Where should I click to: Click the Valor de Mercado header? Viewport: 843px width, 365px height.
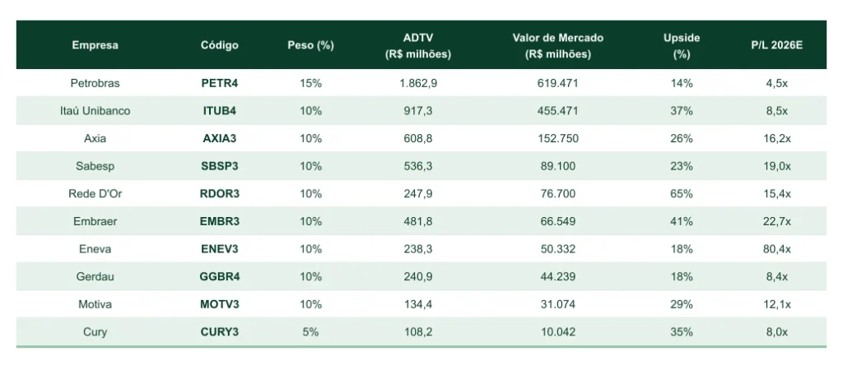[558, 46]
